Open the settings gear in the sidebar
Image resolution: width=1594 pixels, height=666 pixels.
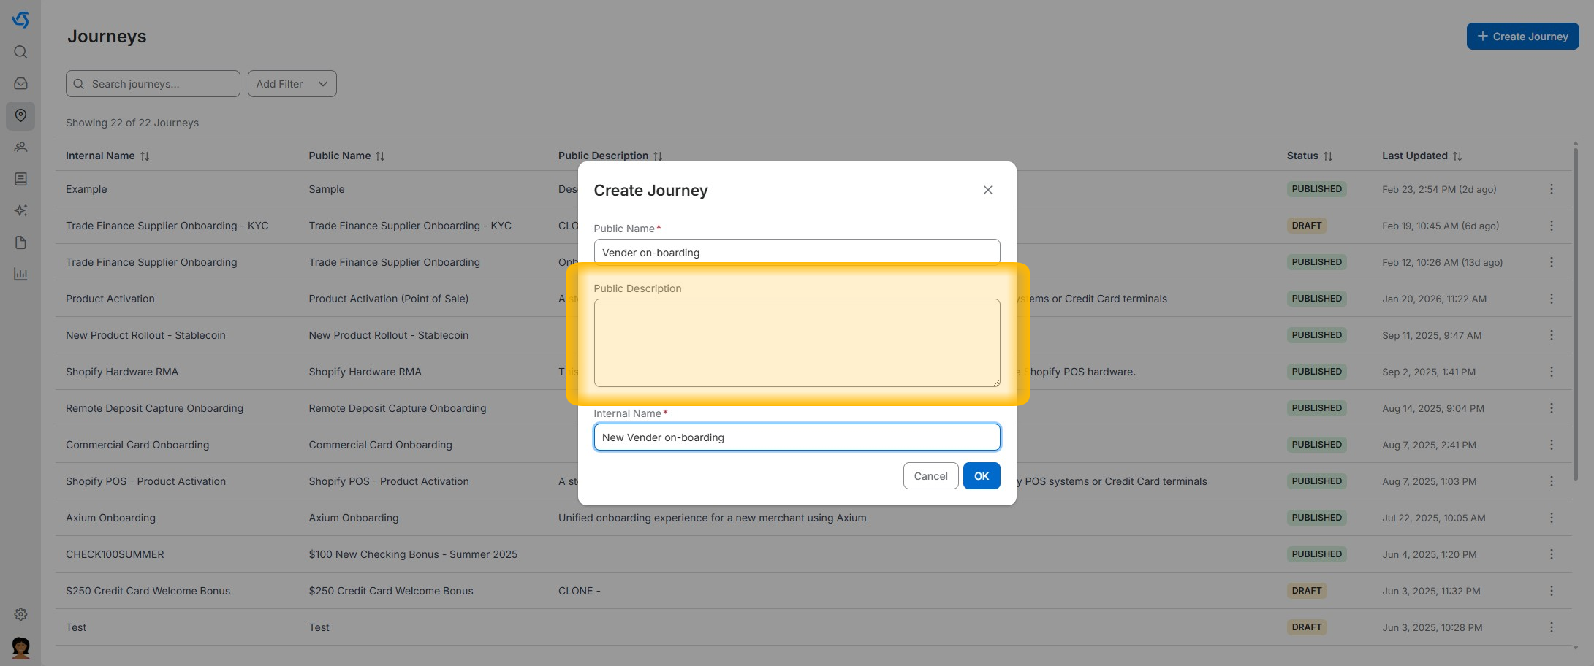tap(20, 614)
